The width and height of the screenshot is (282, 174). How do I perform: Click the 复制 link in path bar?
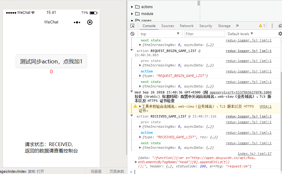pyautogui.click(x=32, y=172)
